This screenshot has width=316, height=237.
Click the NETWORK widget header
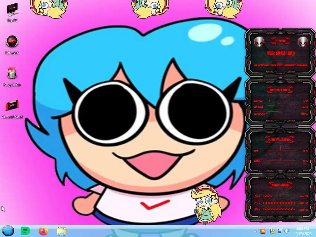point(280,139)
